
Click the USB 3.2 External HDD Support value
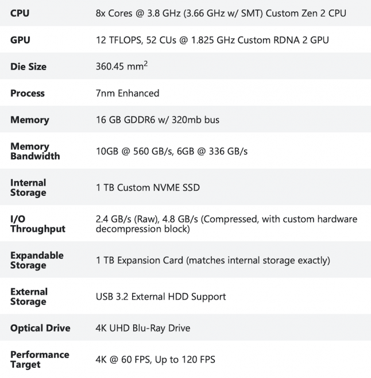click(160, 297)
